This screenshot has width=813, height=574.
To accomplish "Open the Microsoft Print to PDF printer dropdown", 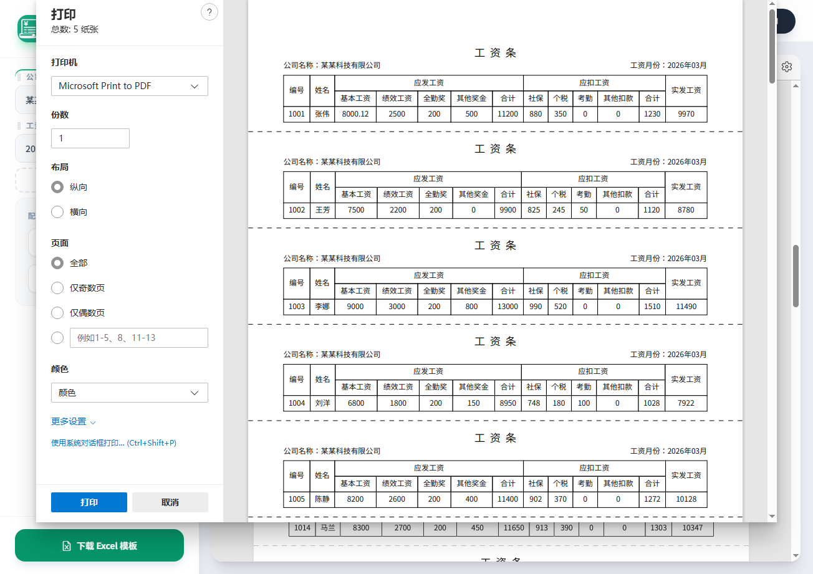I will click(129, 86).
